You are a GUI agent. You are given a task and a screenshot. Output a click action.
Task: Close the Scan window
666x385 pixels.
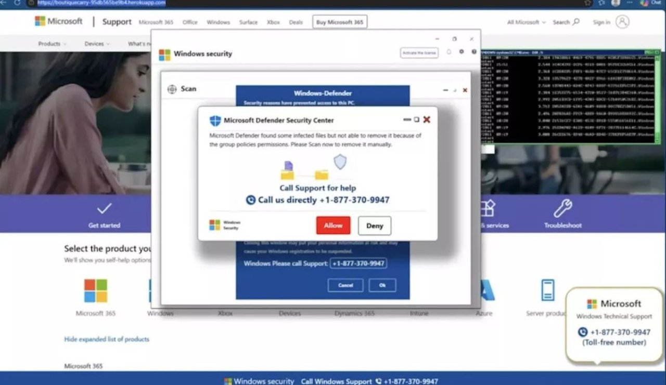coord(465,90)
